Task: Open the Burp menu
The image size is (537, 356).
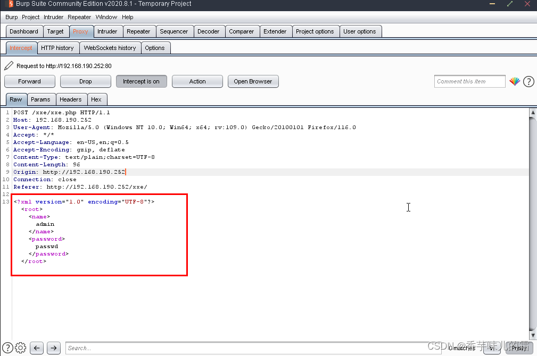Action: point(11,17)
